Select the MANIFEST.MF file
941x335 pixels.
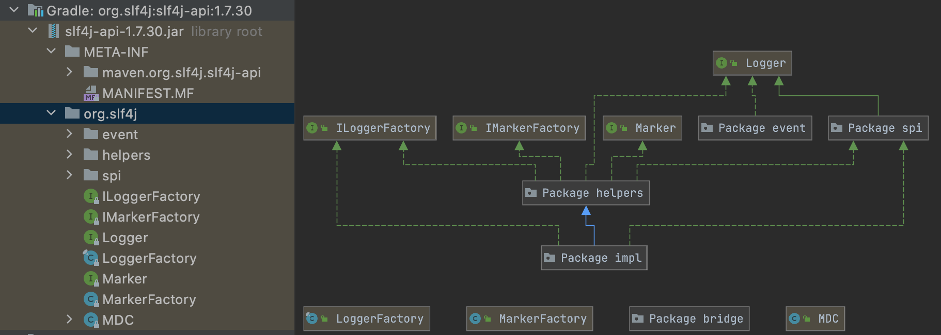[x=147, y=93]
